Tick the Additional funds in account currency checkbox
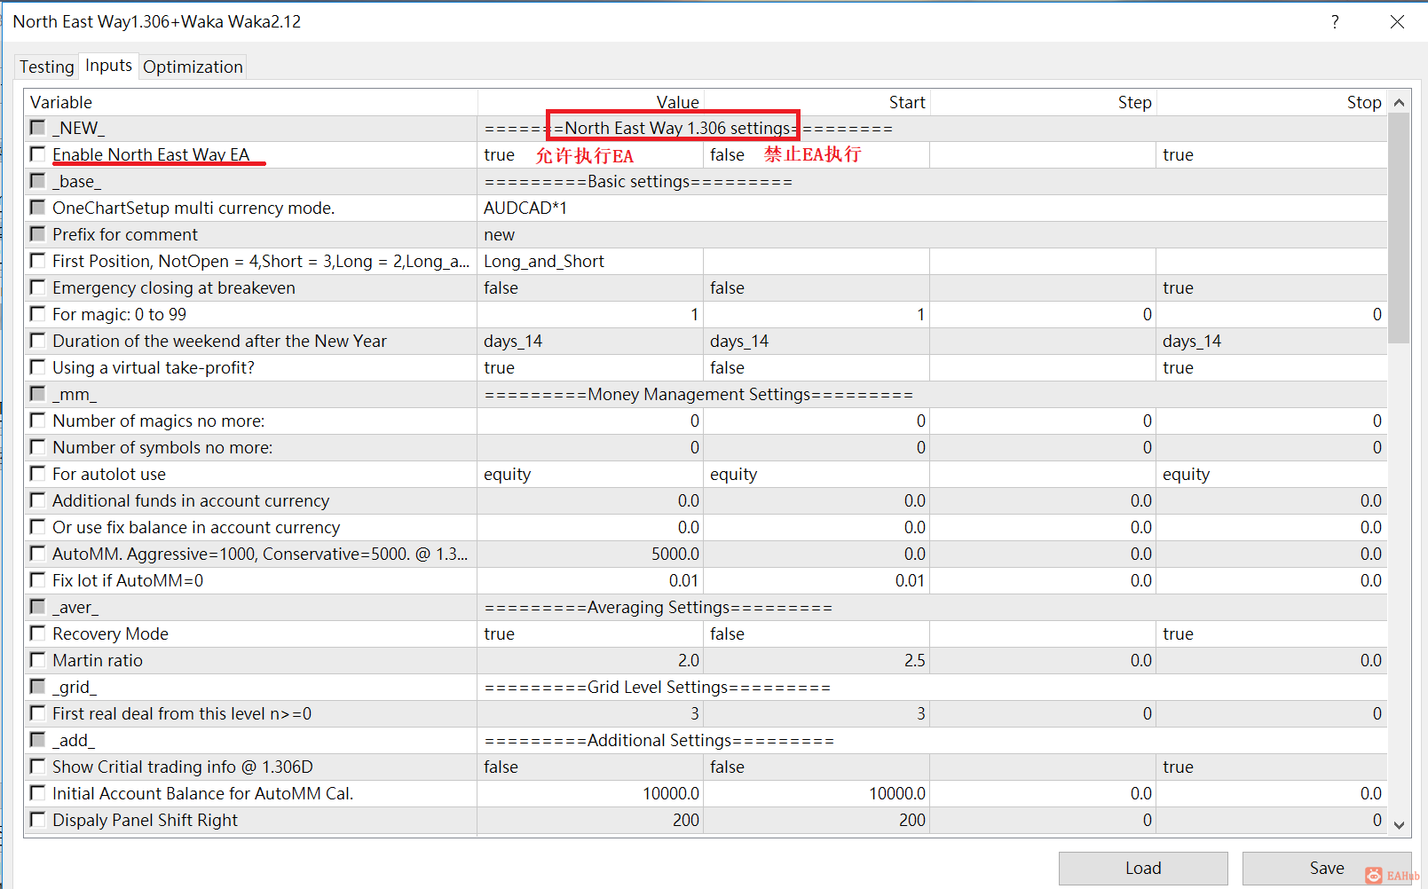This screenshot has width=1428, height=889. click(x=38, y=500)
